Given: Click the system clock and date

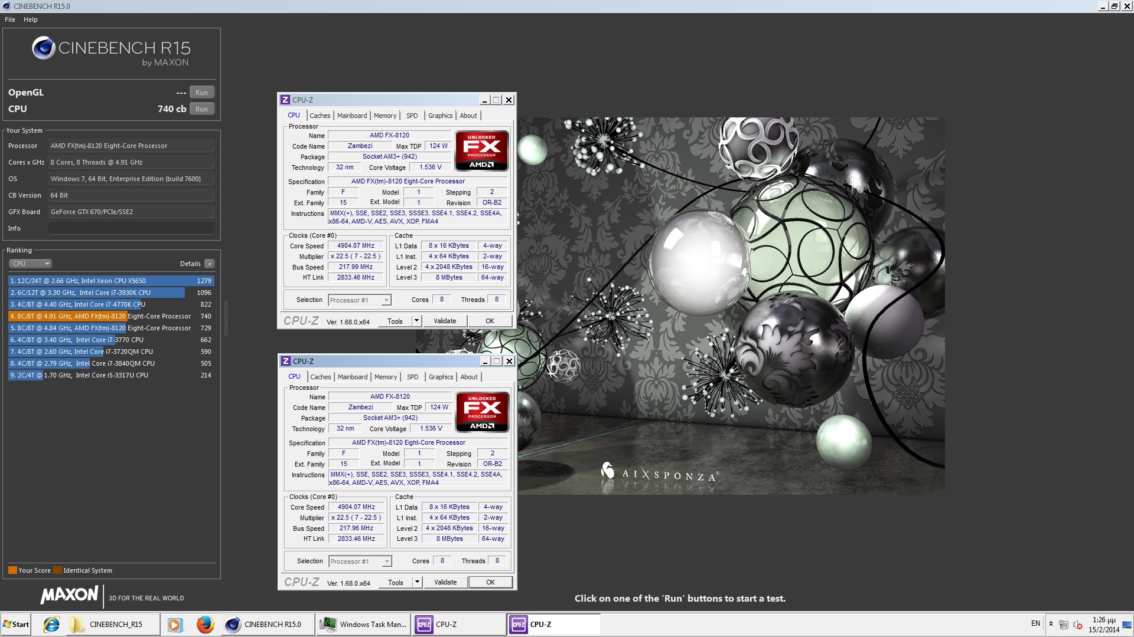Looking at the screenshot, I should click(1104, 625).
